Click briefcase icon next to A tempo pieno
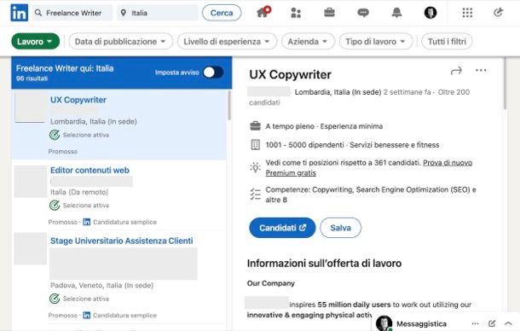This screenshot has width=520, height=331. pyautogui.click(x=255, y=126)
